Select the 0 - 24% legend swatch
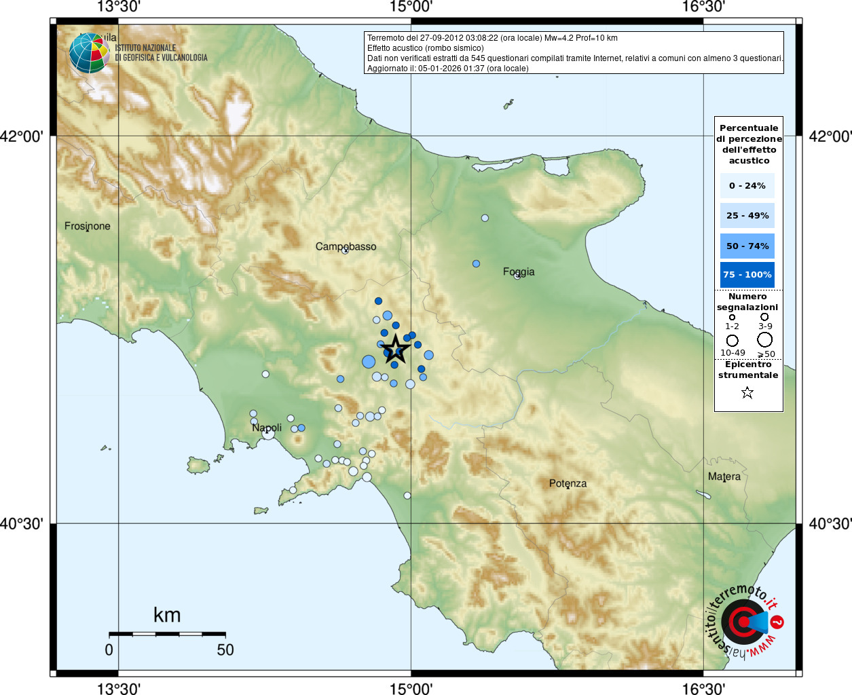Viewport: 852px width, 695px height. tap(747, 185)
